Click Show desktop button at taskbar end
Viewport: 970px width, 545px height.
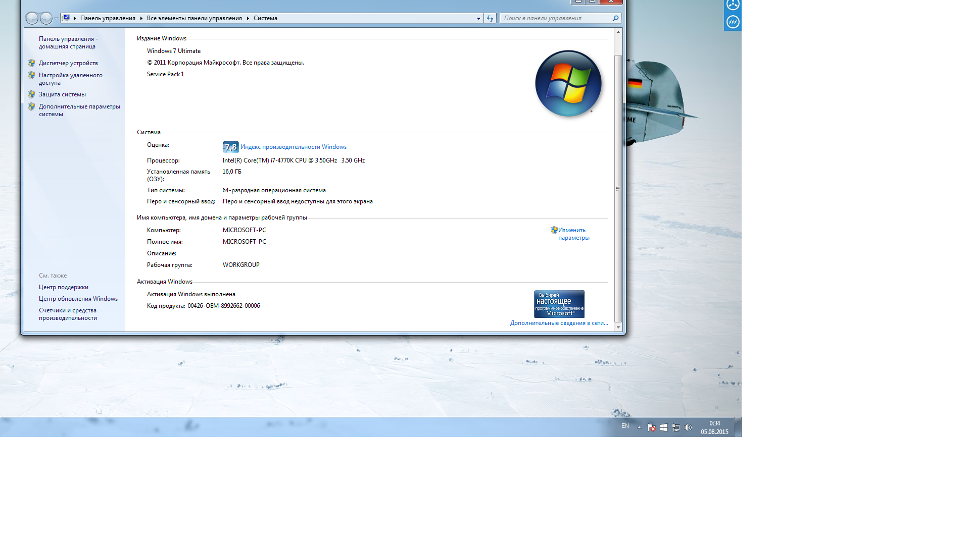click(x=738, y=427)
